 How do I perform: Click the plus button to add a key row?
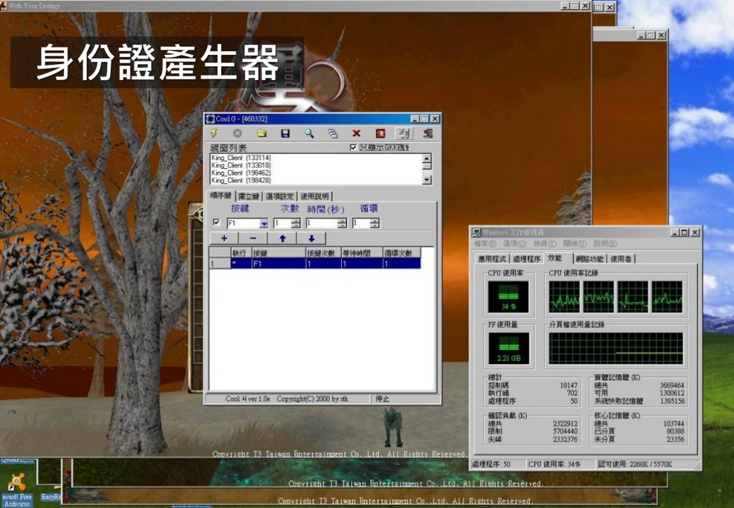coord(224,238)
